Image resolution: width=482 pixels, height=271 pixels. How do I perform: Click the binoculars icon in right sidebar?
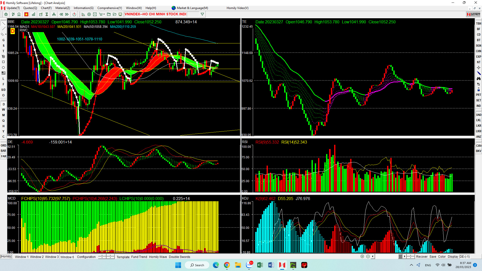pyautogui.click(x=478, y=79)
